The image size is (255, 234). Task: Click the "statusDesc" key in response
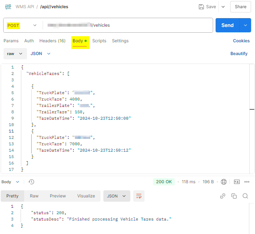click(46, 219)
